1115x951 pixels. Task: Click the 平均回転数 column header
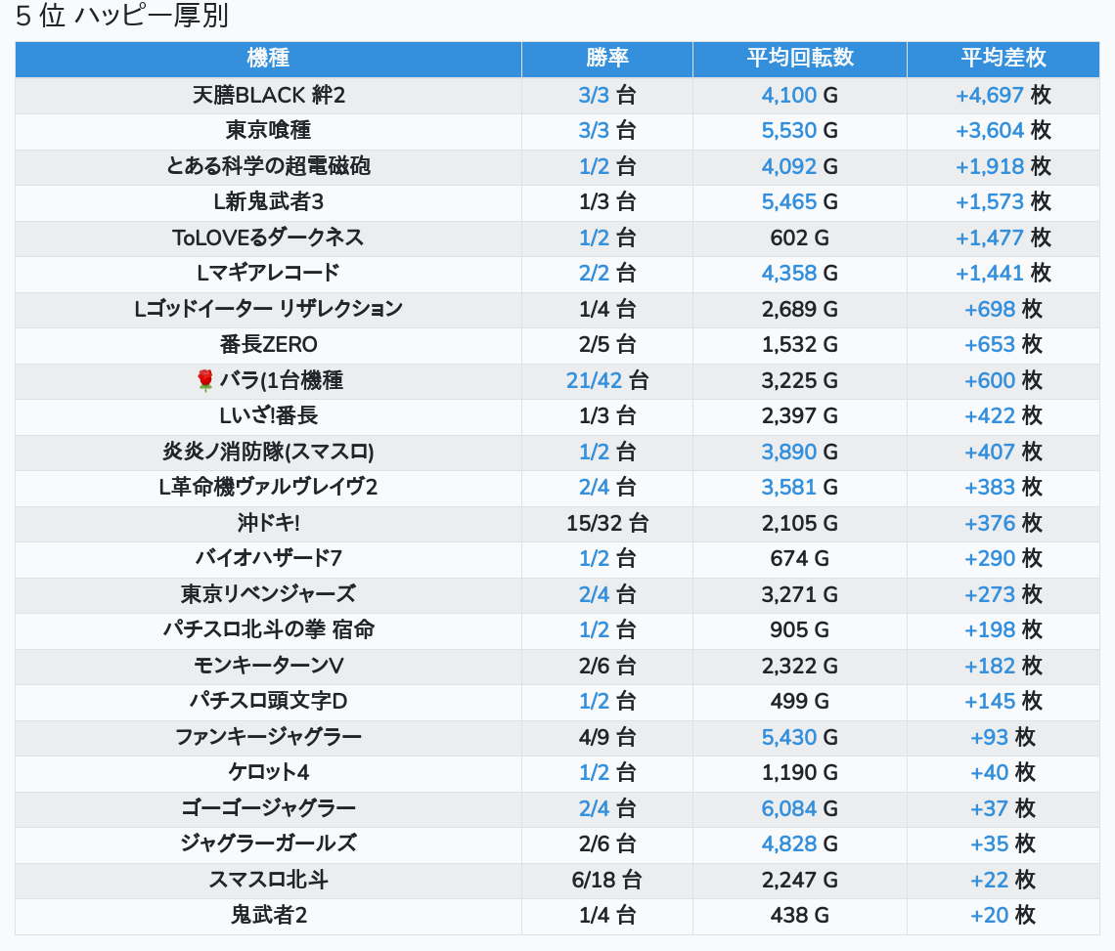click(x=799, y=59)
